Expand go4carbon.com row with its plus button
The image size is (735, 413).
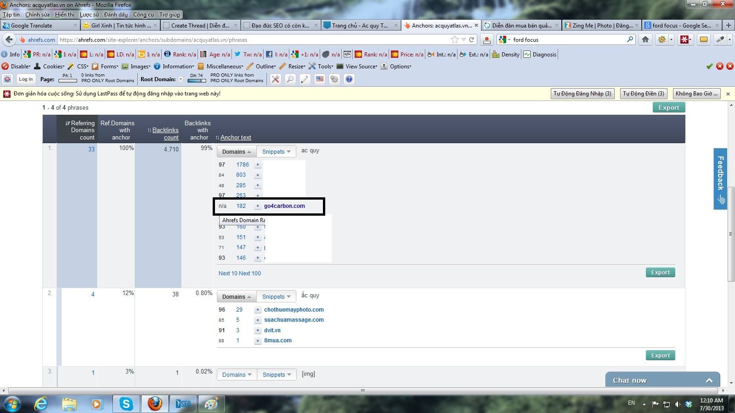point(258,206)
